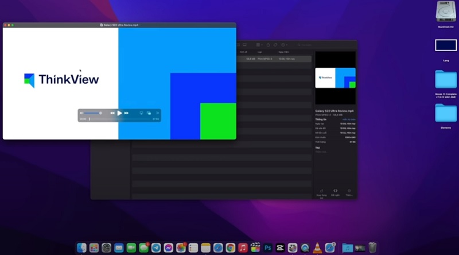Open the group-by dropdown in Finder toolbar
Image resolution: width=459 pixels, height=255 pixels.
(x=259, y=45)
